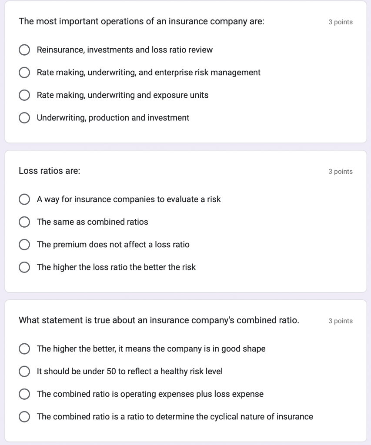Click the "3 points" label on operations question
Screen dimensions: 371x445
(x=340, y=22)
